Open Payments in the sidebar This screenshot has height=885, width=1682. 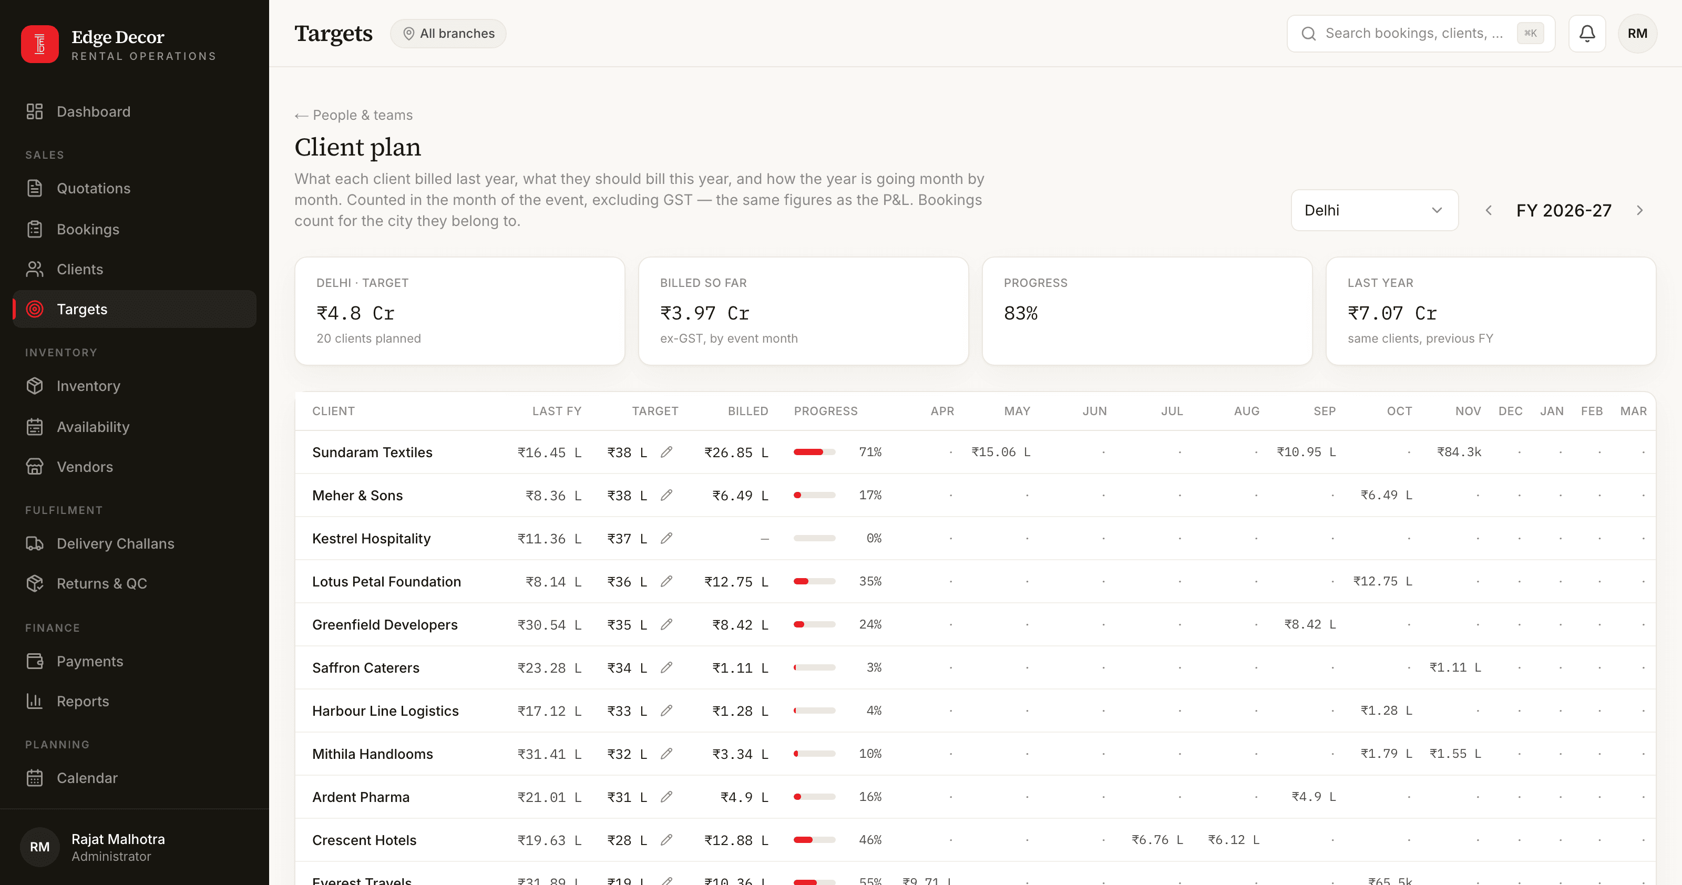point(134,661)
